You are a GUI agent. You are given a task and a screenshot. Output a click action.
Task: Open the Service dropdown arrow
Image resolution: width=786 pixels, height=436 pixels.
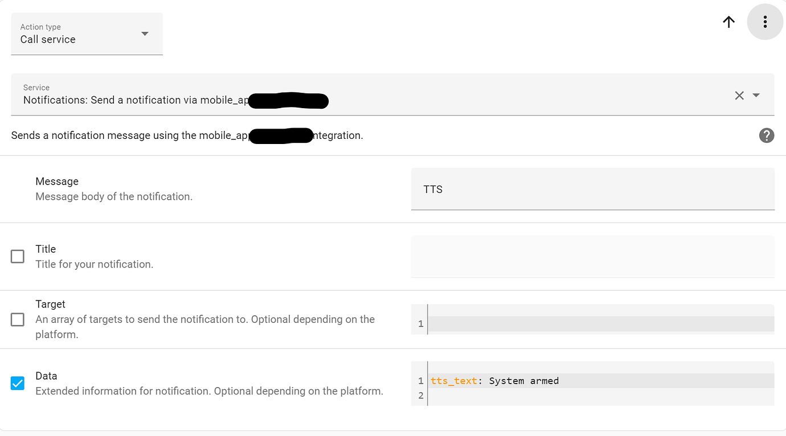756,96
